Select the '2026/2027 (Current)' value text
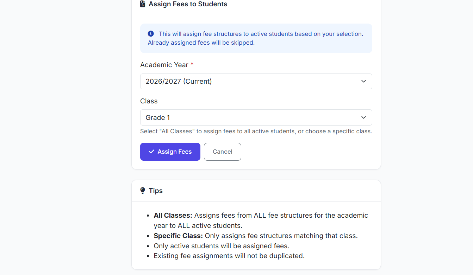 coord(179,81)
